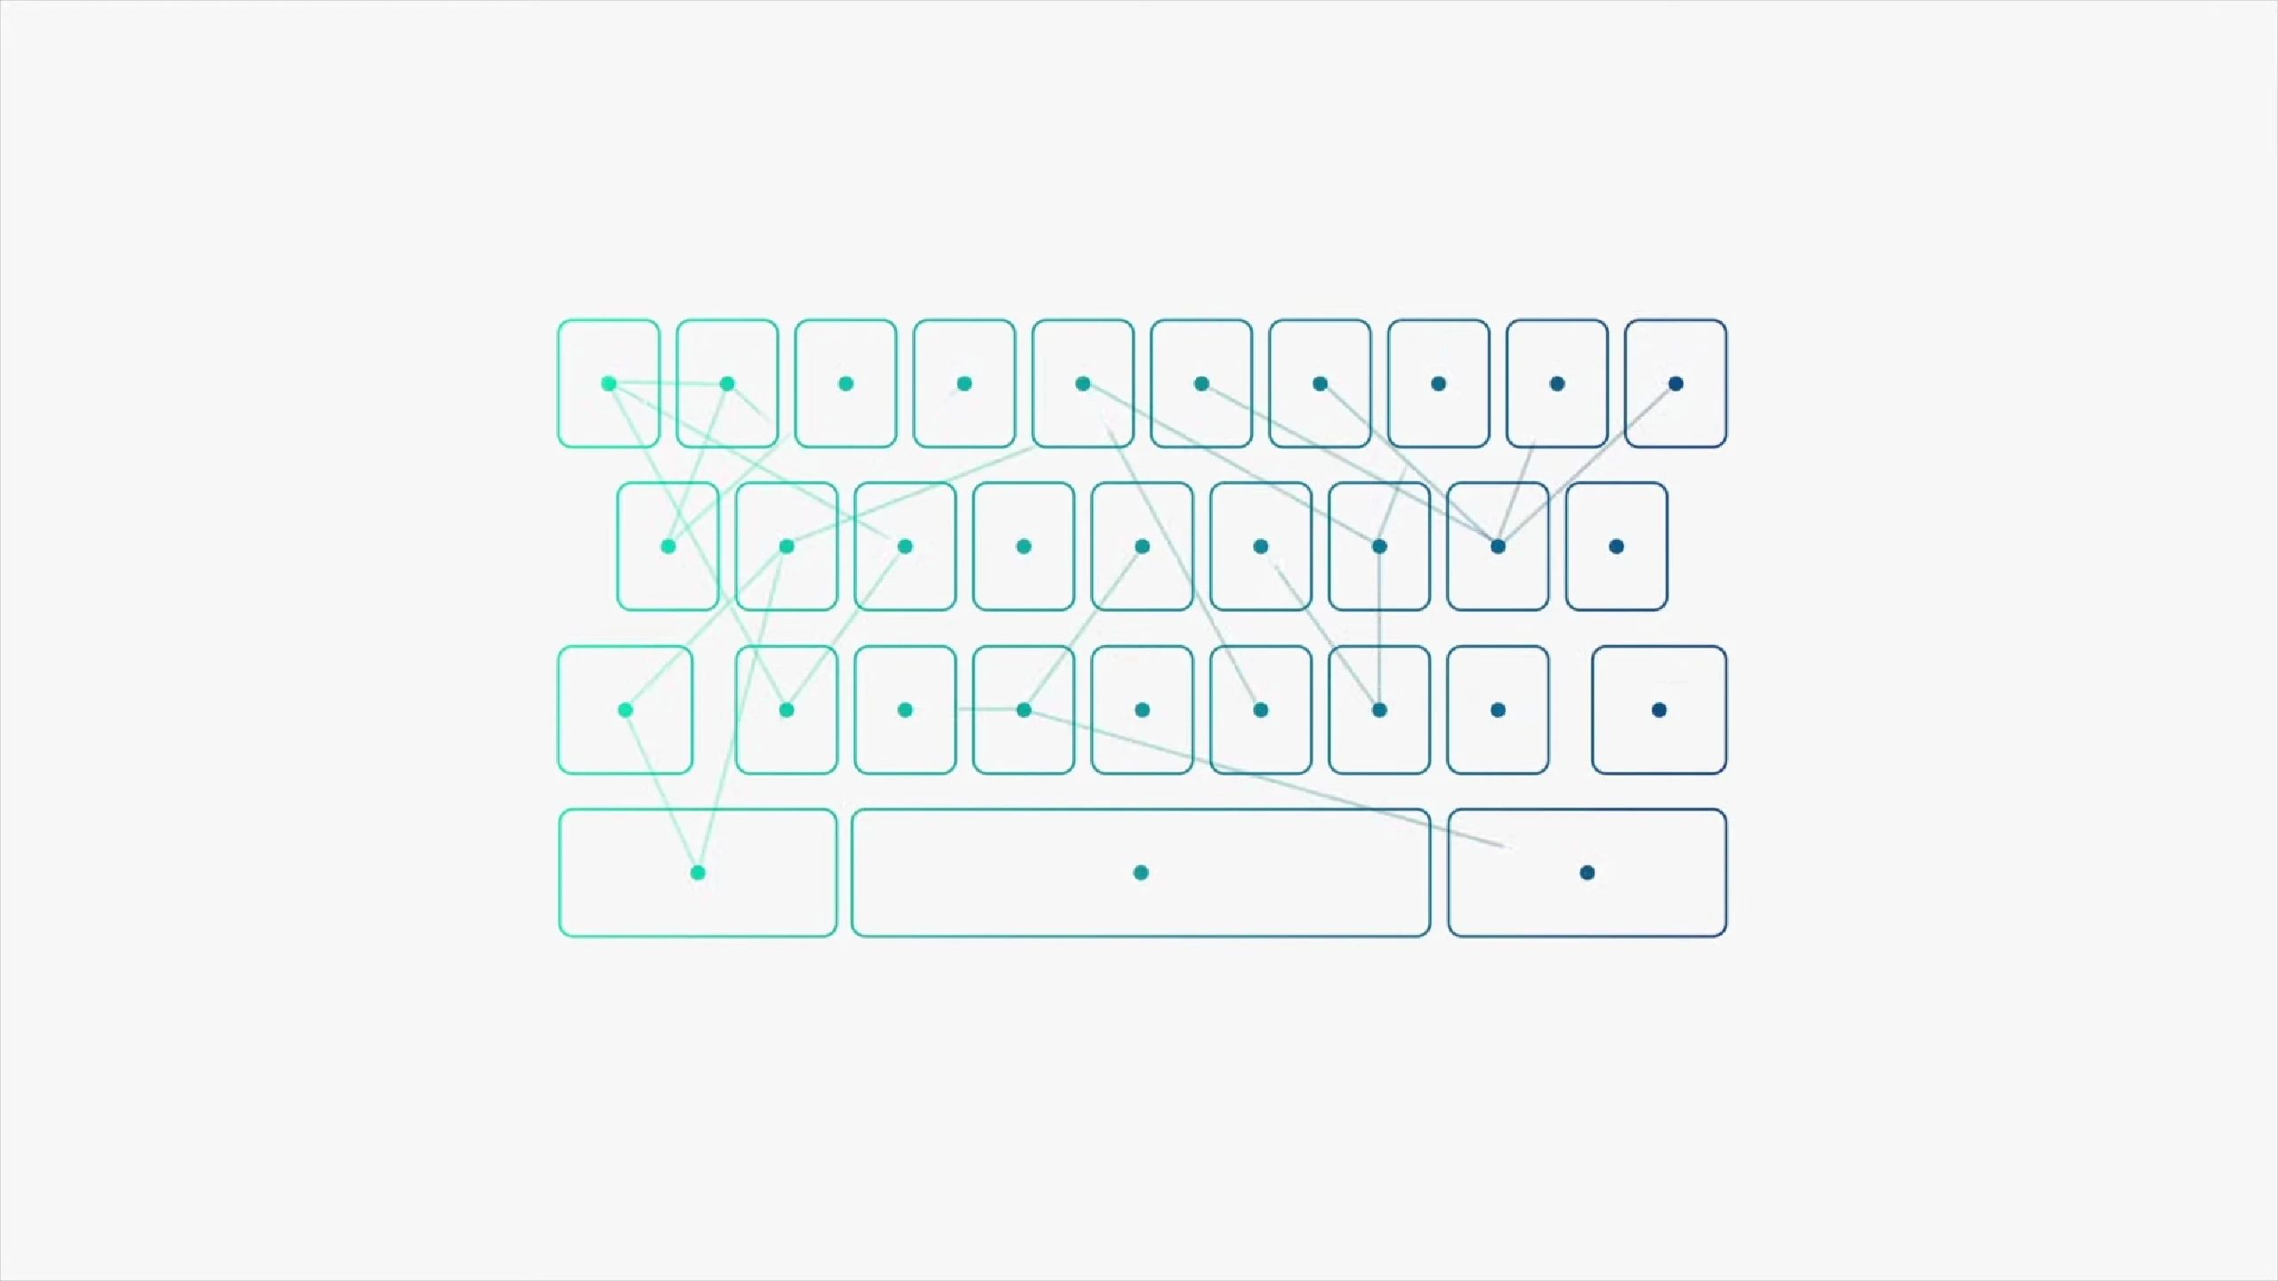2278x1281 pixels.
Task: Click the middle home row key
Action: pyautogui.click(x=1143, y=547)
